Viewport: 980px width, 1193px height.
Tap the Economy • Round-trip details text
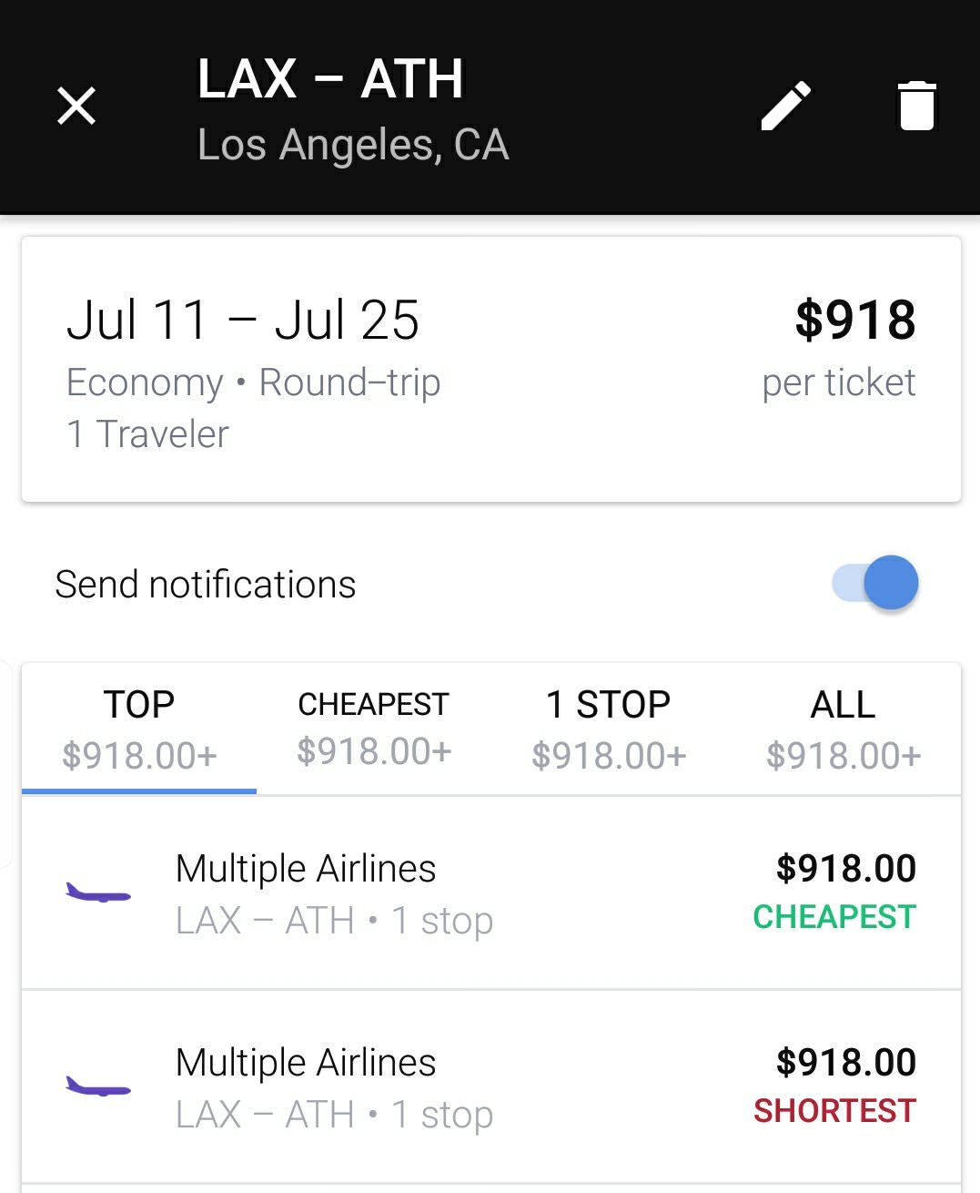(x=253, y=382)
